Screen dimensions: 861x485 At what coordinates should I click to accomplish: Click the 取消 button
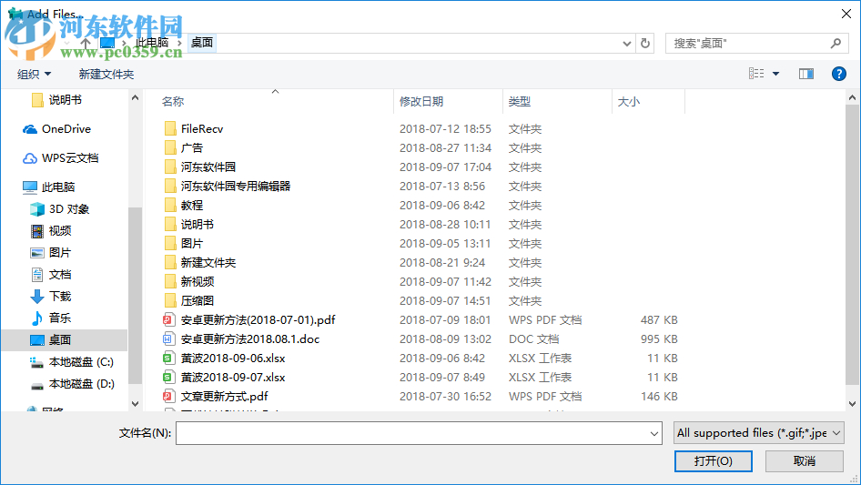pyautogui.click(x=805, y=461)
